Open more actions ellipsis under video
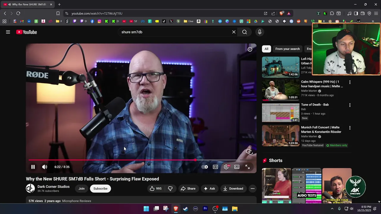Image resolution: width=381 pixels, height=214 pixels. 252,188
